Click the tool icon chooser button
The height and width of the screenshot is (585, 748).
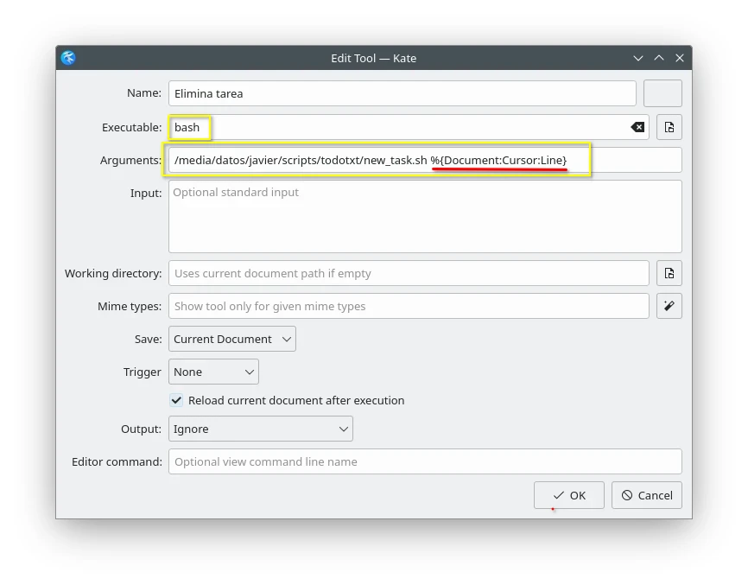pos(662,93)
